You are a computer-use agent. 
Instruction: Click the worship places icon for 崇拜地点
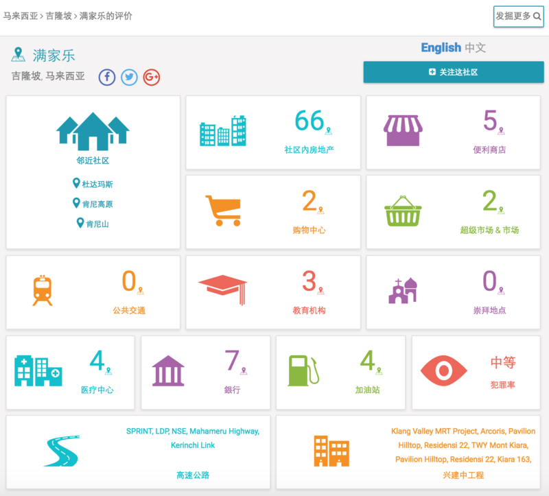click(403, 290)
